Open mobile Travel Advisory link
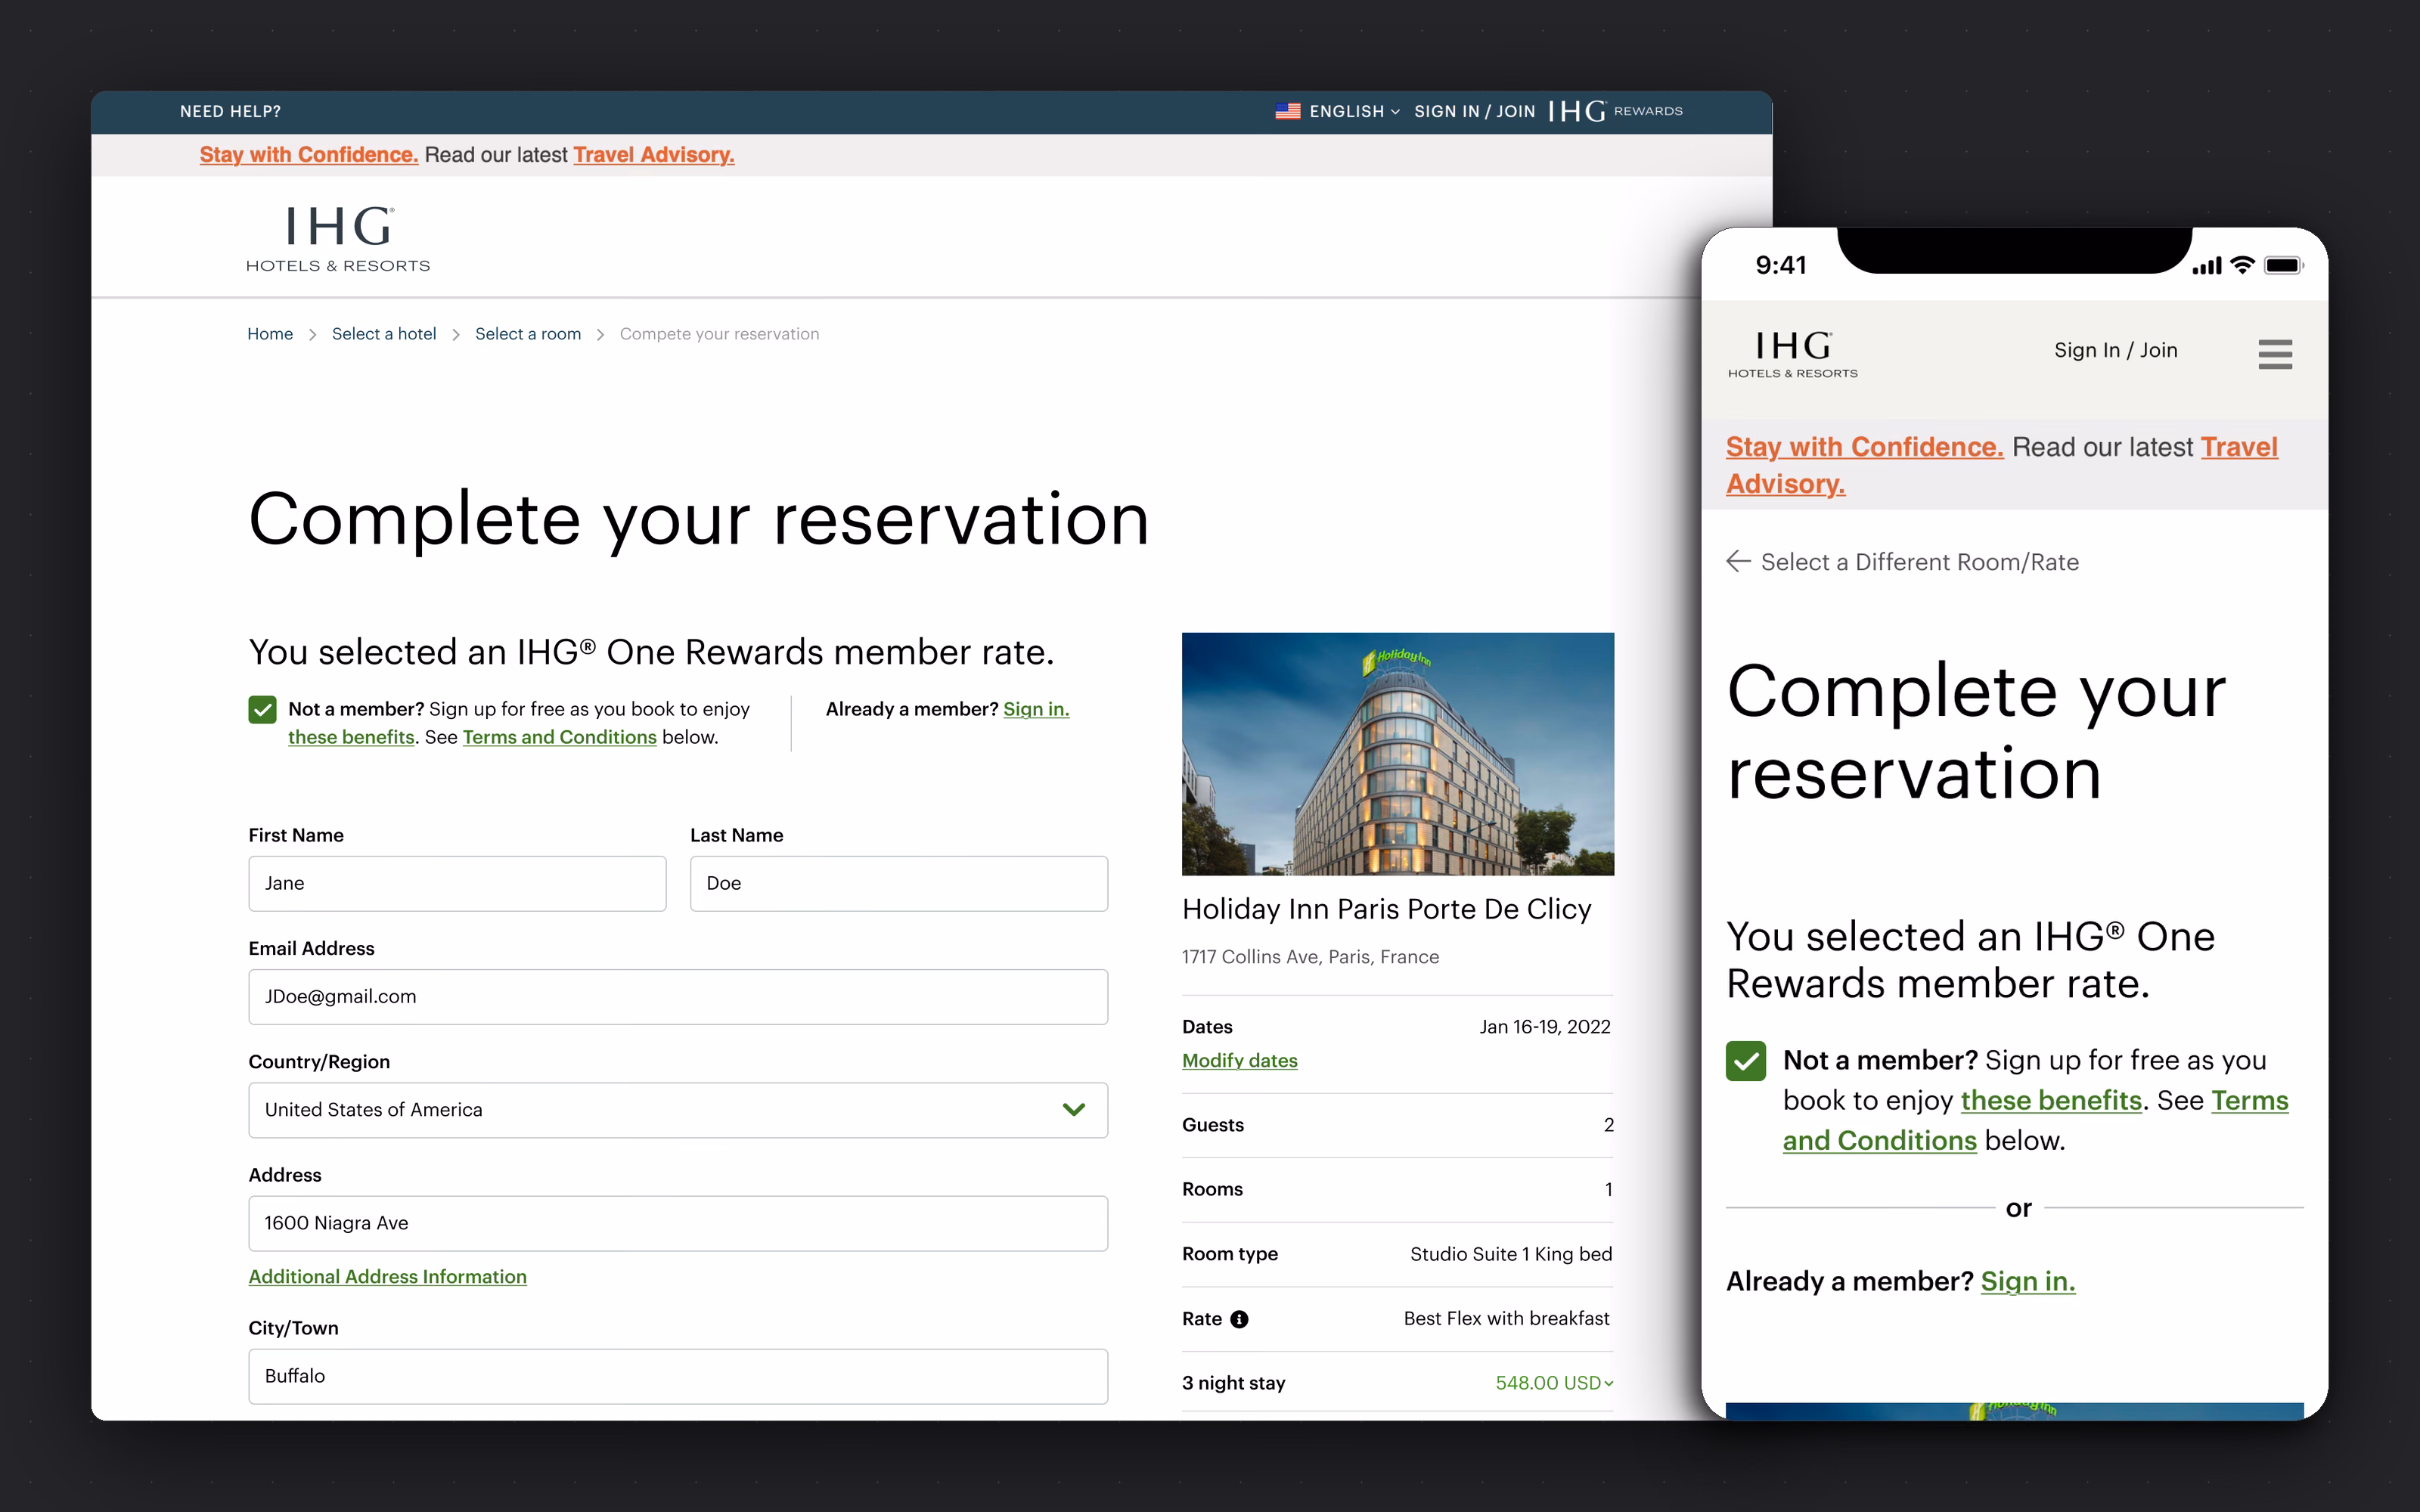Viewport: 2420px width, 1512px height. (2002, 465)
